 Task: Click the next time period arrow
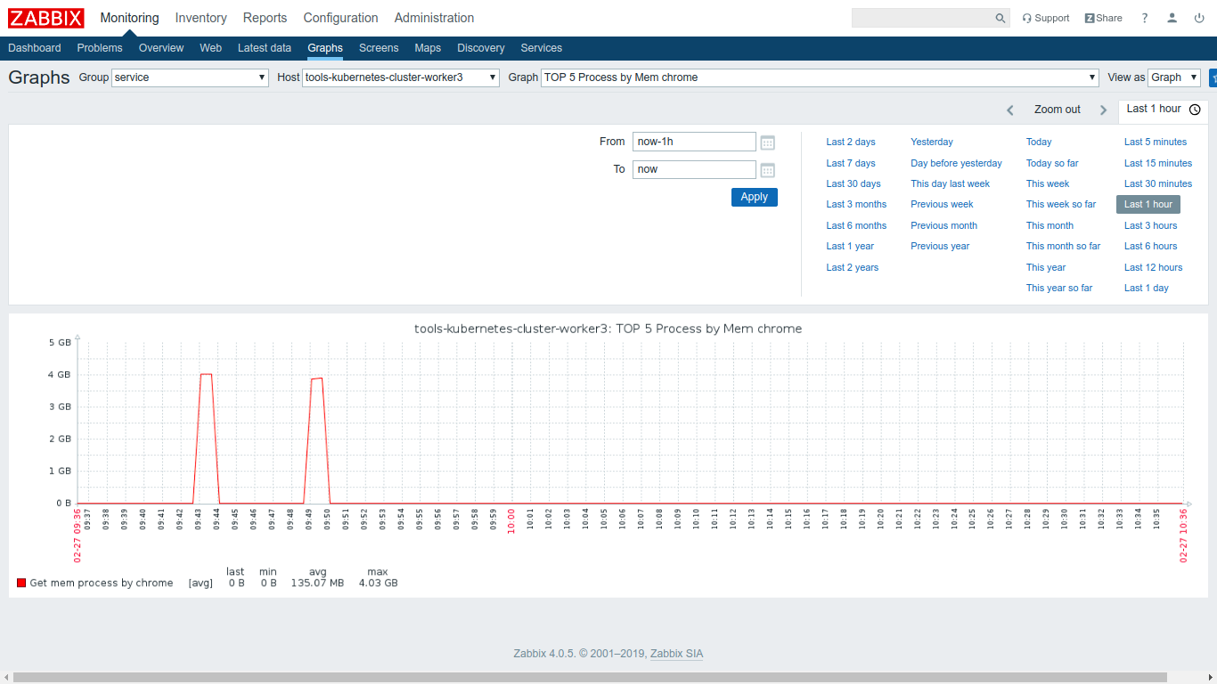coord(1103,110)
